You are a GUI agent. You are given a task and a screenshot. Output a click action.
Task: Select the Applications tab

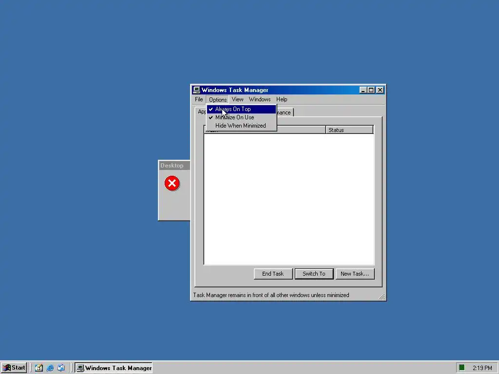coord(201,112)
